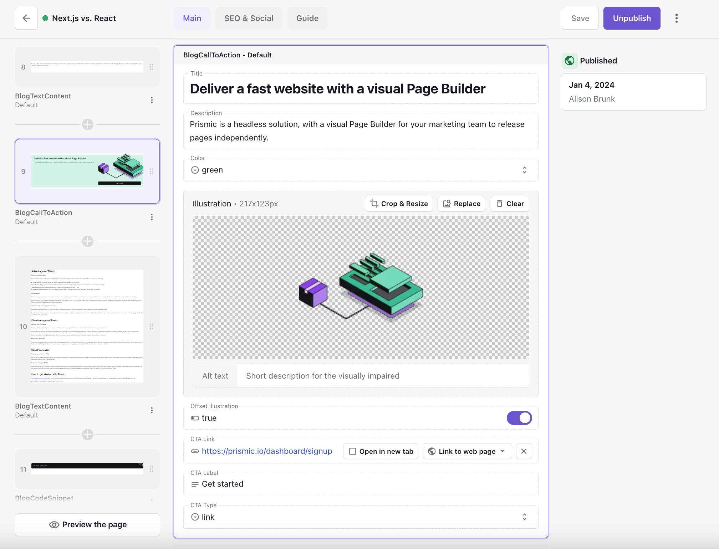Image resolution: width=719 pixels, height=549 pixels.
Task: Click the prismic.io dashboard signup link
Action: (267, 451)
